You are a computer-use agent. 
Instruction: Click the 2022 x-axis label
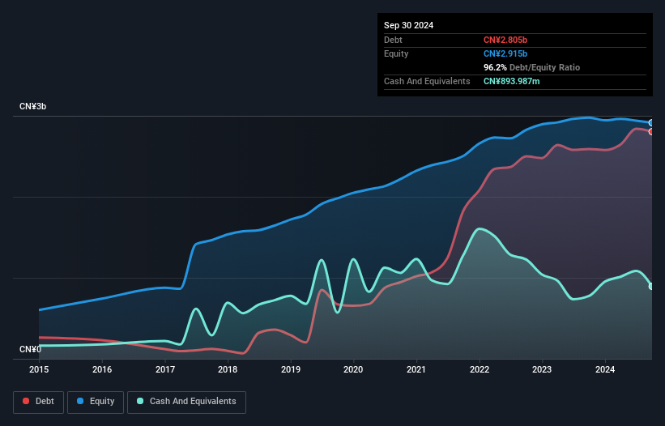[x=480, y=369]
